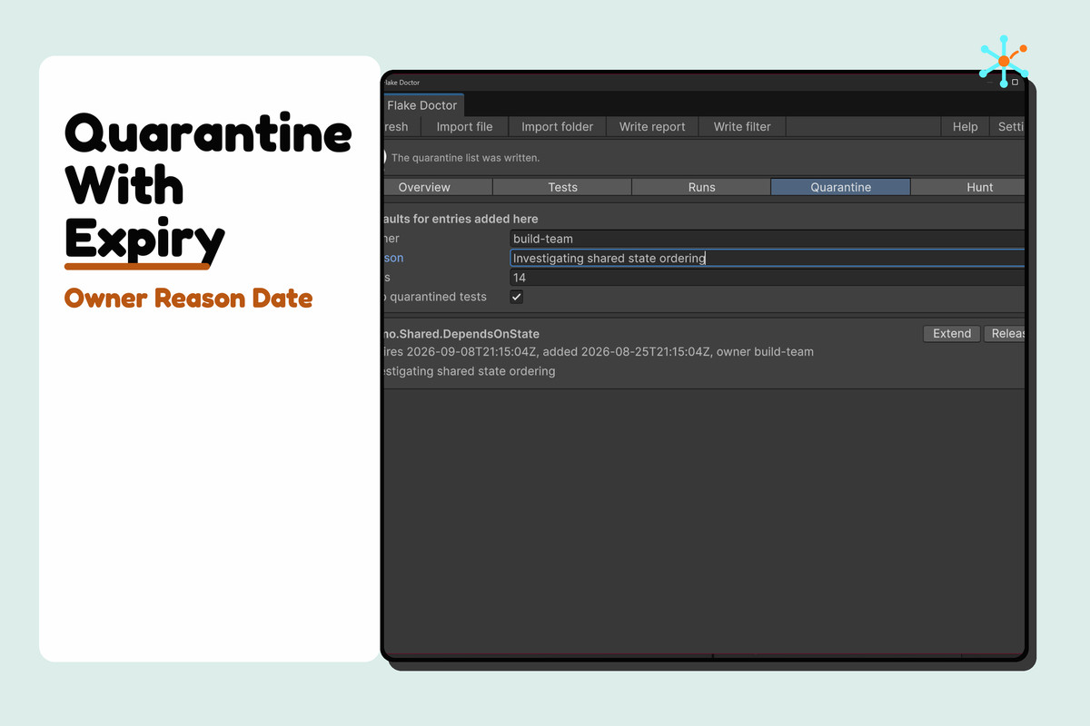Click the entry's reason line below the timestamps
This screenshot has width=1090, height=726.
[469, 371]
